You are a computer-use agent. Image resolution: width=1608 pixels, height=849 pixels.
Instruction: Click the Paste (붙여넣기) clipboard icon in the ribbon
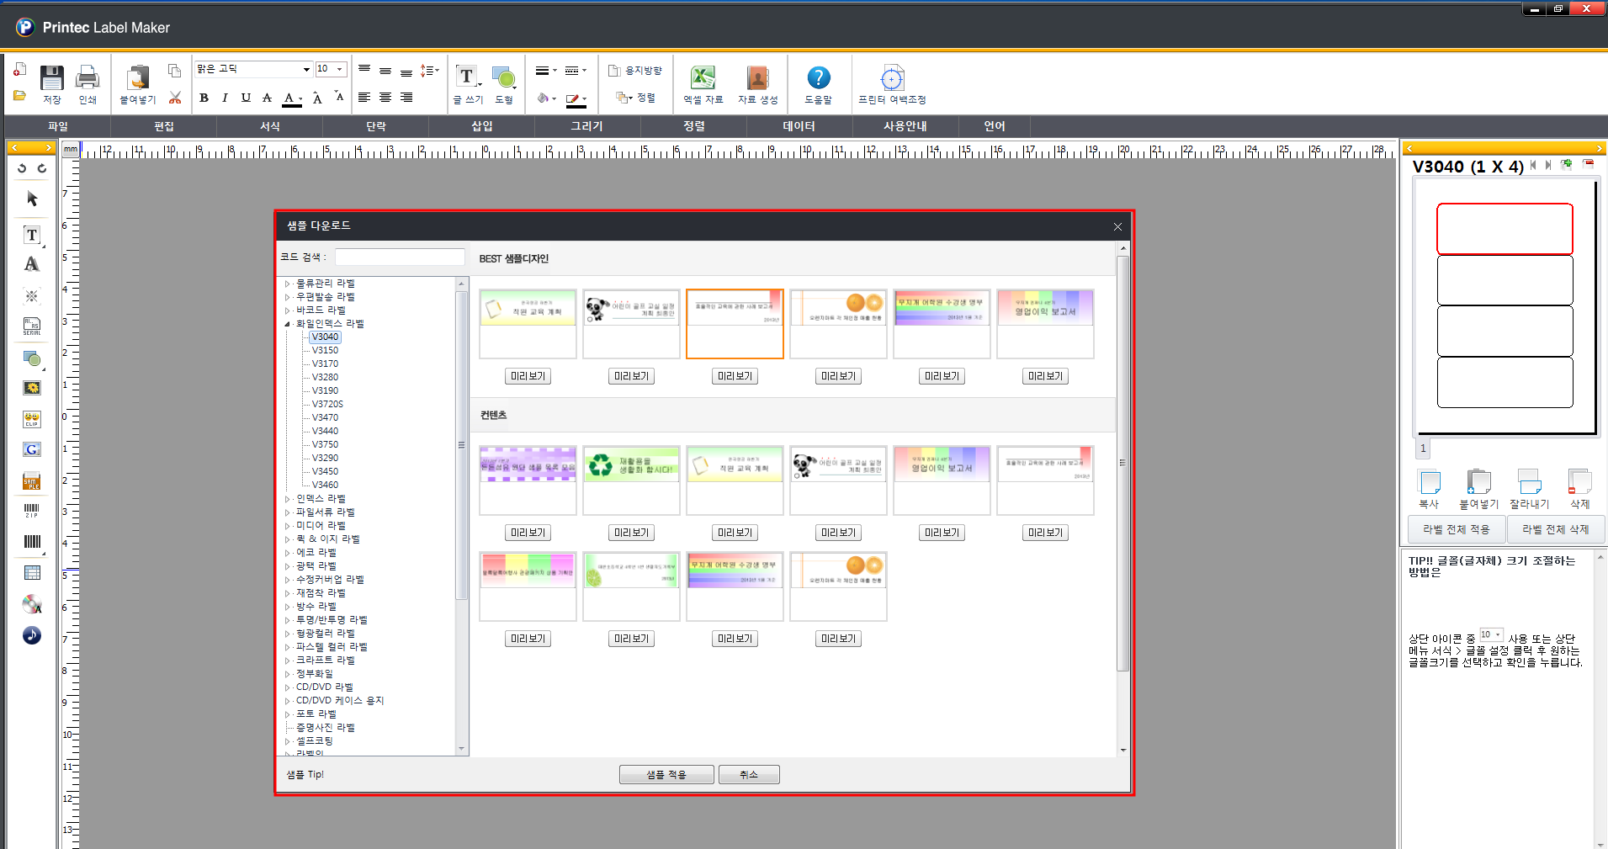pos(138,78)
